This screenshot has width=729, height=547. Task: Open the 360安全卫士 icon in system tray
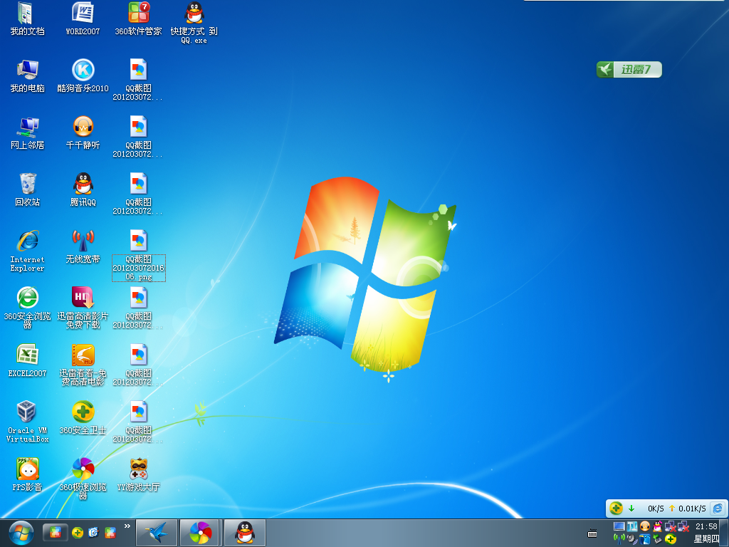(x=671, y=539)
